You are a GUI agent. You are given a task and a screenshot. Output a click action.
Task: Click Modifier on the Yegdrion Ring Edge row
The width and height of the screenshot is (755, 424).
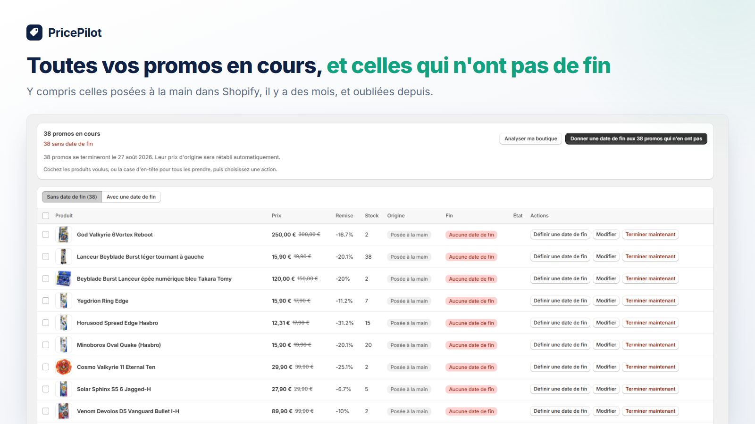point(606,301)
